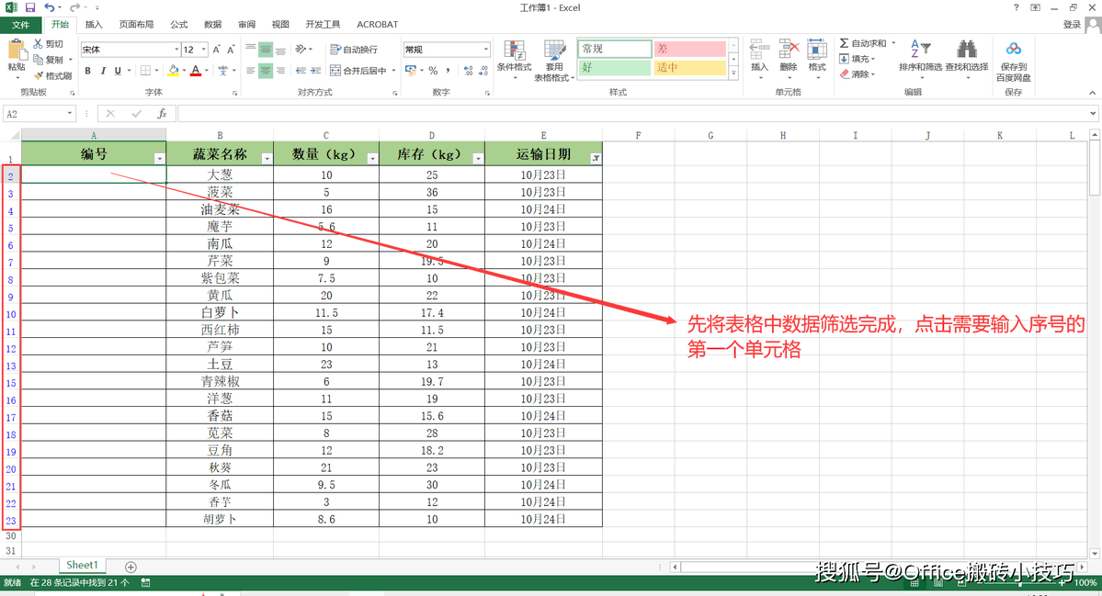Click the cell borders icon
The width and height of the screenshot is (1102, 596).
[x=145, y=70]
